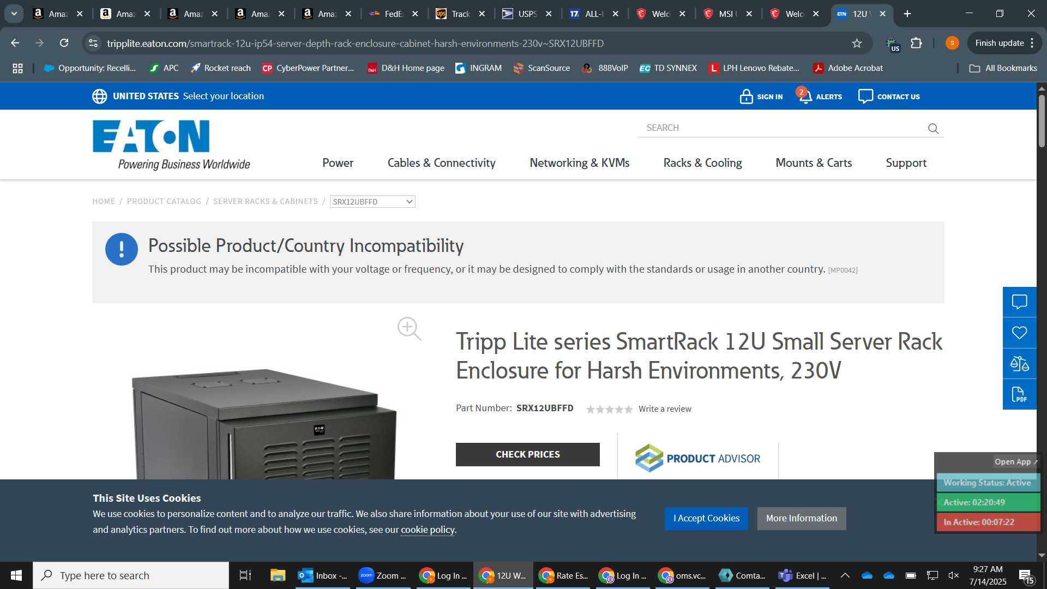The width and height of the screenshot is (1047, 589).
Task: Open File Explorer from taskbar
Action: 278,575
